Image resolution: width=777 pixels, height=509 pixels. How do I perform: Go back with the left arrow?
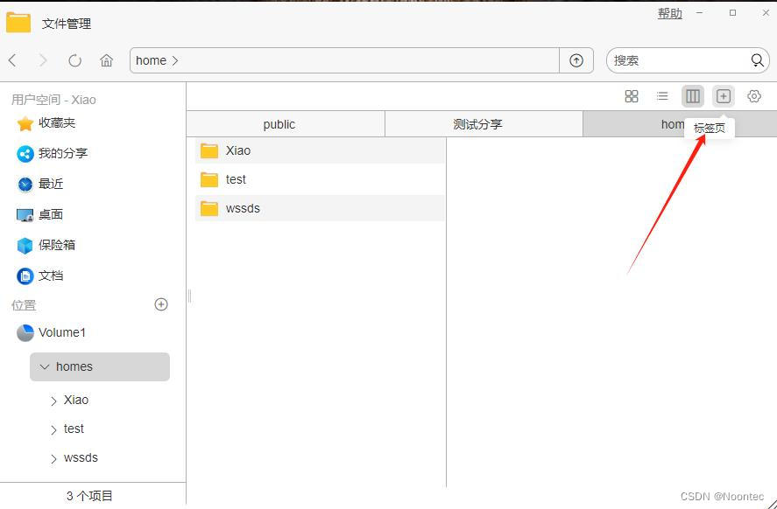(x=13, y=60)
